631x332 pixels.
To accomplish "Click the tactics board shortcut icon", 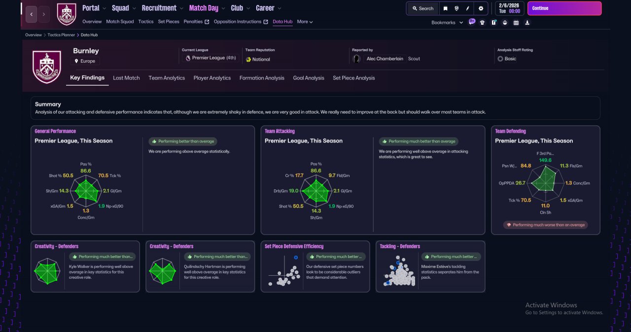I will [x=493, y=22].
